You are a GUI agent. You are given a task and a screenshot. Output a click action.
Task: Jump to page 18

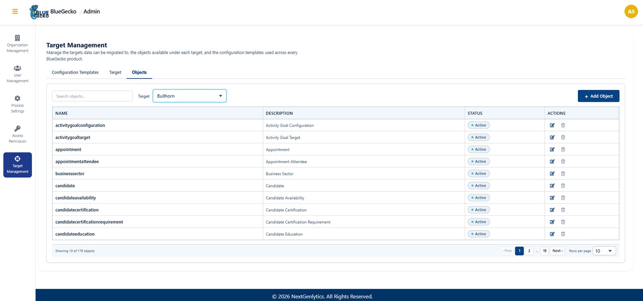[544, 251]
